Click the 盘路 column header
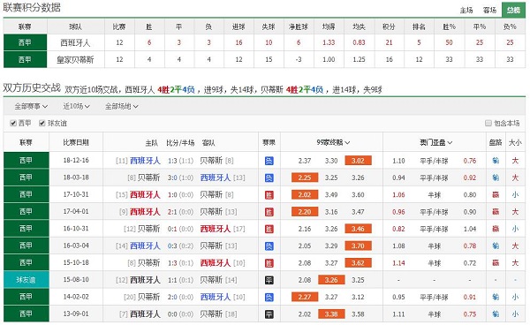This screenshot has height=325, width=530. (496, 142)
